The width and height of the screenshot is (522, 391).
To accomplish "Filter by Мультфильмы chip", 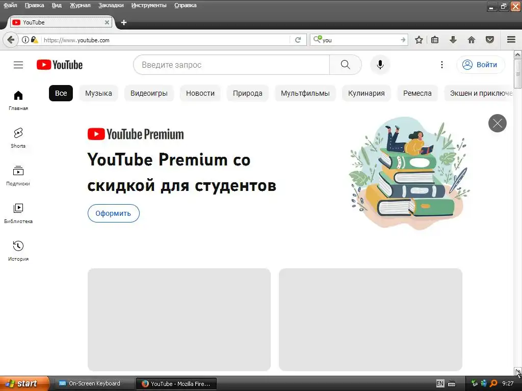I will point(305,93).
